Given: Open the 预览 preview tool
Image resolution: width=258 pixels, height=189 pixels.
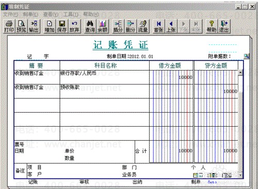Looking at the screenshot, I should coord(21,26).
